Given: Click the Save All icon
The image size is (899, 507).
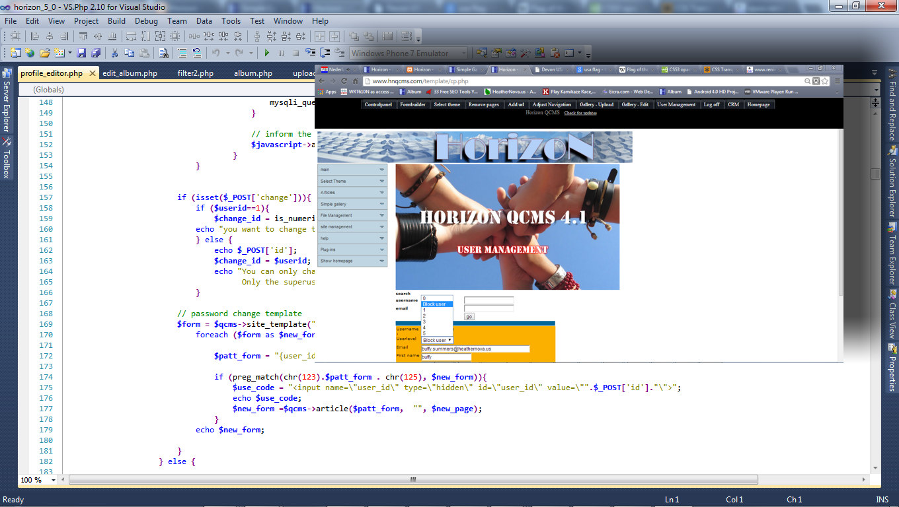Looking at the screenshot, I should tap(96, 53).
